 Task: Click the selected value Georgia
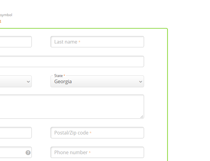coord(63,82)
